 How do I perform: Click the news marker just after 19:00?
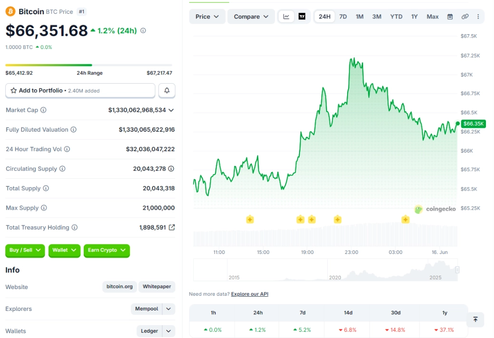click(311, 219)
